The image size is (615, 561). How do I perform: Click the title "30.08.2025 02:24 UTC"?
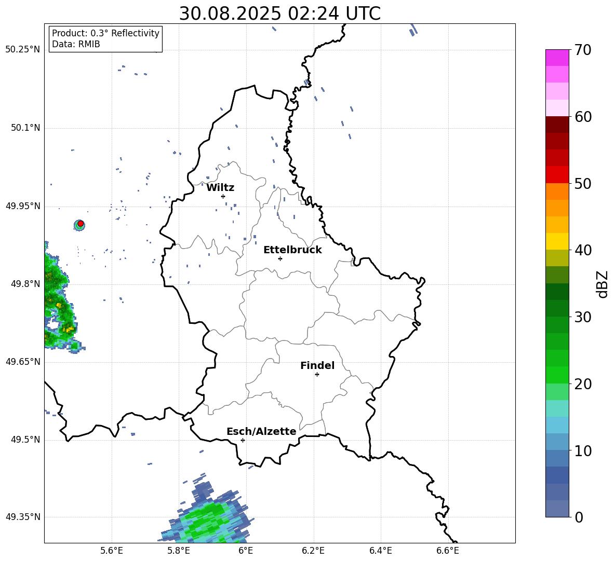pos(279,13)
